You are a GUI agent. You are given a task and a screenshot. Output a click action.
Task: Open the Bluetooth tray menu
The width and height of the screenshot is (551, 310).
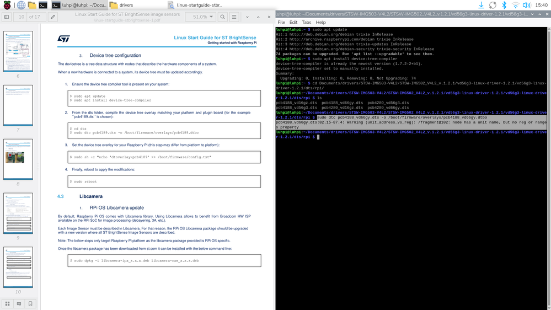point(504,5)
